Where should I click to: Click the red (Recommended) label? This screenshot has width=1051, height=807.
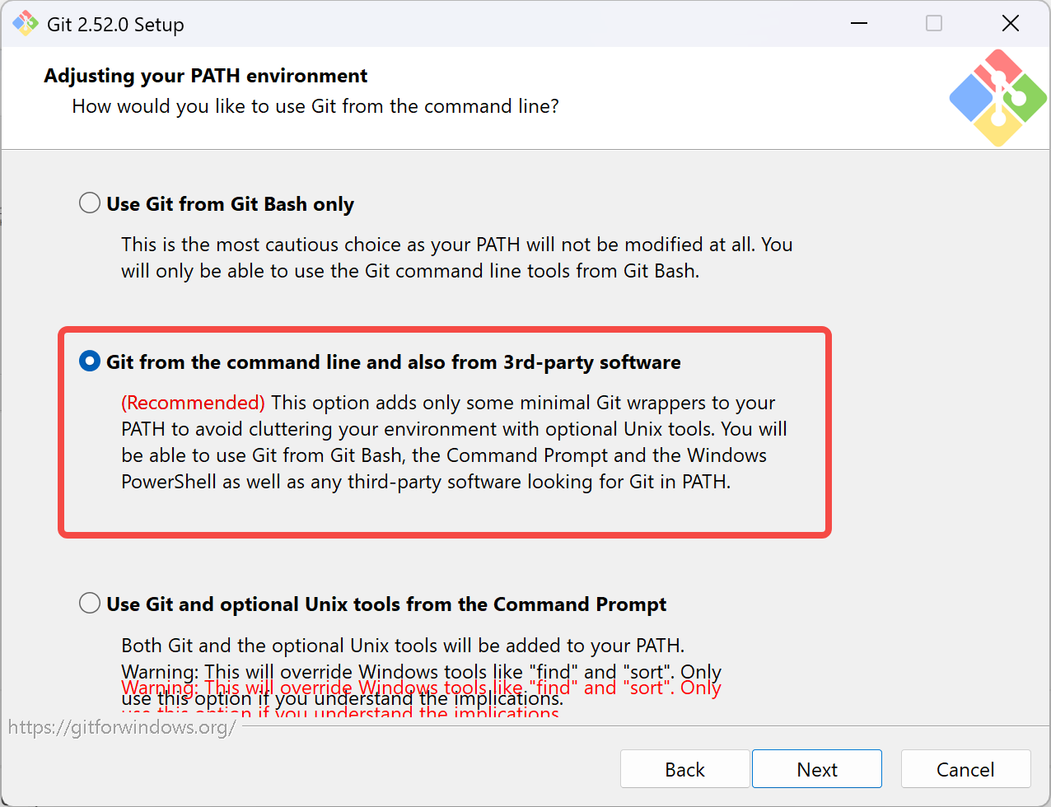tap(193, 403)
